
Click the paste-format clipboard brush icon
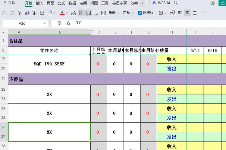pyautogui.click(x=12, y=13)
